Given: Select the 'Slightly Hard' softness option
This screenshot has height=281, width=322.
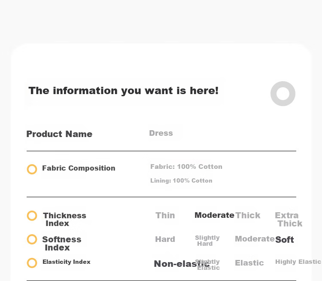Looking at the screenshot, I should (207, 241).
